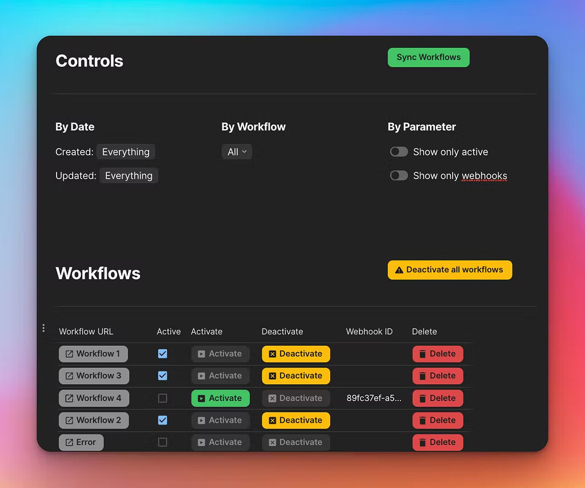Viewport: 585px width, 488px height.
Task: Deactivate Workflow 1 via yellow button
Action: coord(296,354)
